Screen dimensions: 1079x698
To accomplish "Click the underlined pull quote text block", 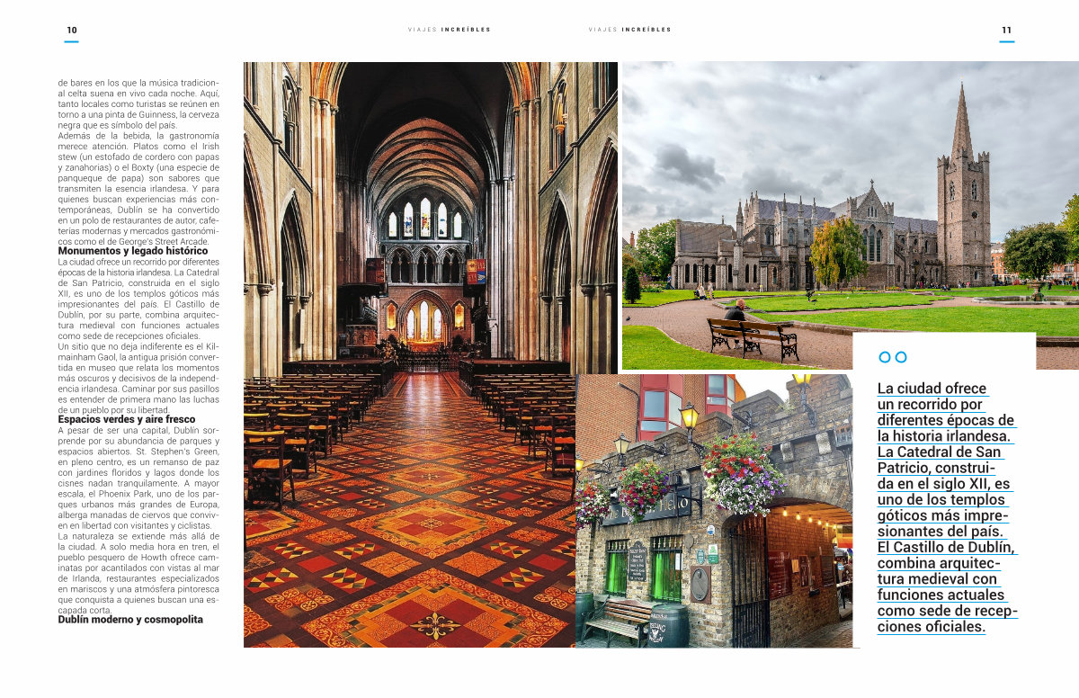I will coord(946,507).
